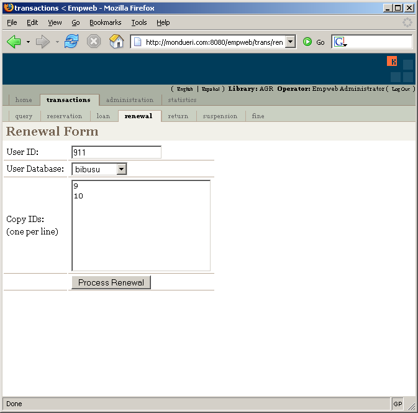Click the "Library:" label in the header

pos(243,89)
